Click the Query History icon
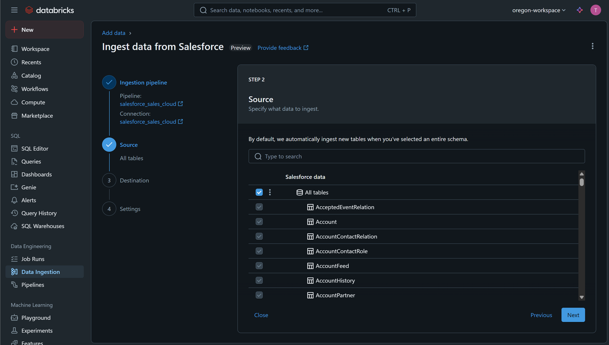This screenshot has height=345, width=609. (x=14, y=213)
